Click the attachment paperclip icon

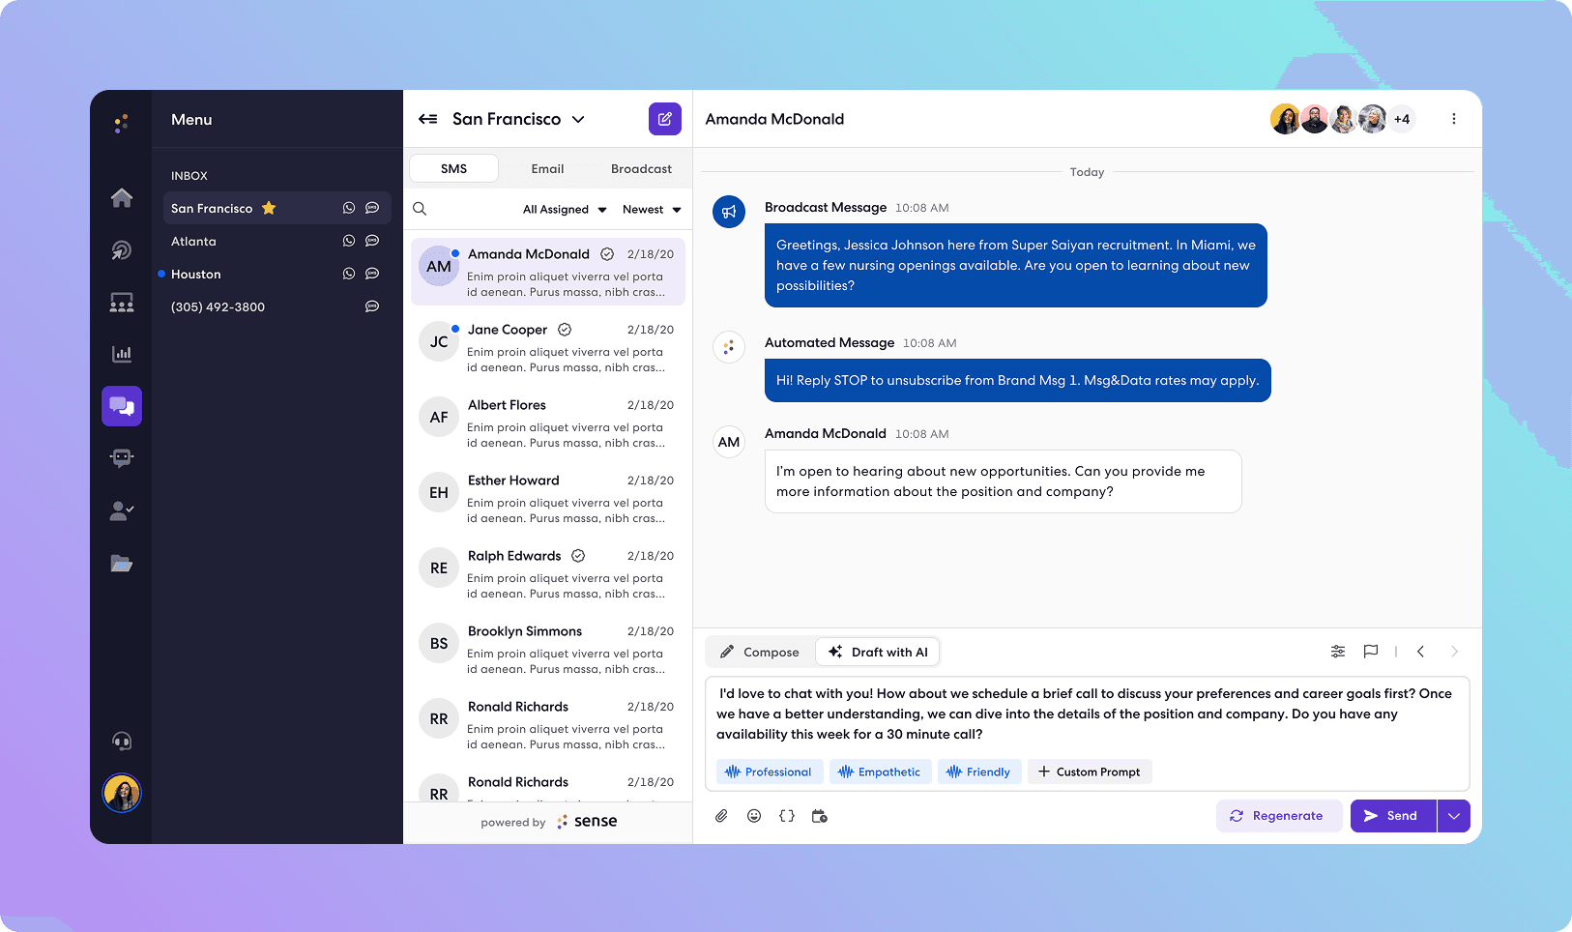coord(721,816)
